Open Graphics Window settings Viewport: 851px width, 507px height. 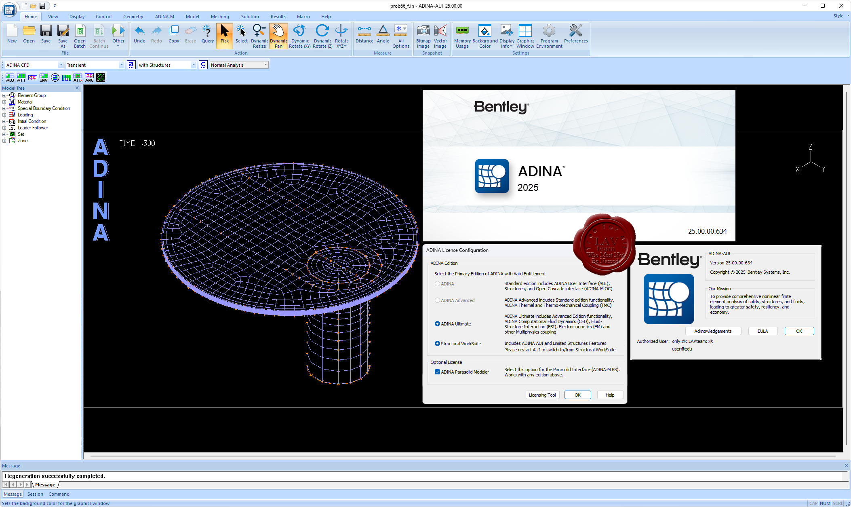(525, 36)
